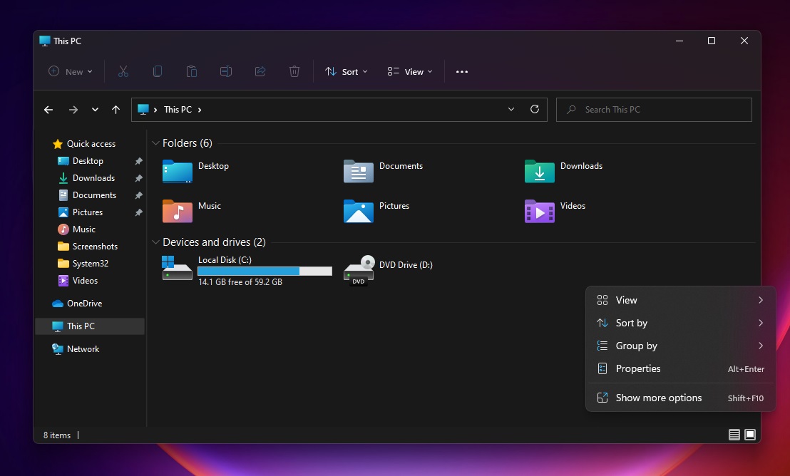Click the computer icon in address bar
This screenshot has height=476, width=790.
point(143,109)
